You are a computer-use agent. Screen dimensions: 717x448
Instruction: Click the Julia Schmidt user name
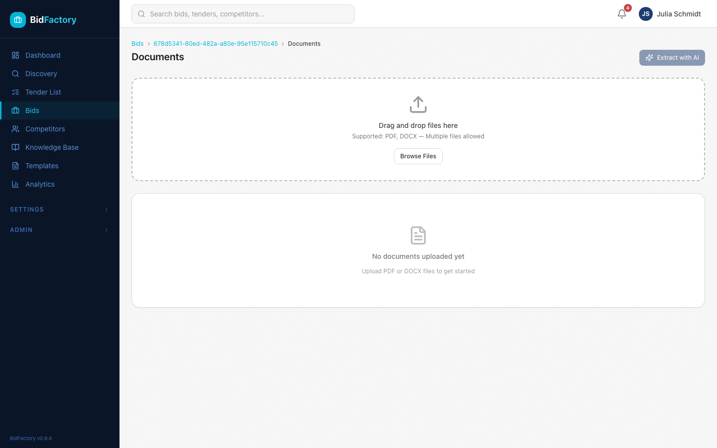click(679, 14)
